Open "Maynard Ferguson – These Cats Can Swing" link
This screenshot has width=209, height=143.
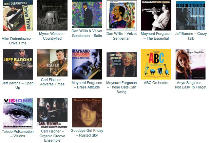[x=121, y=87]
